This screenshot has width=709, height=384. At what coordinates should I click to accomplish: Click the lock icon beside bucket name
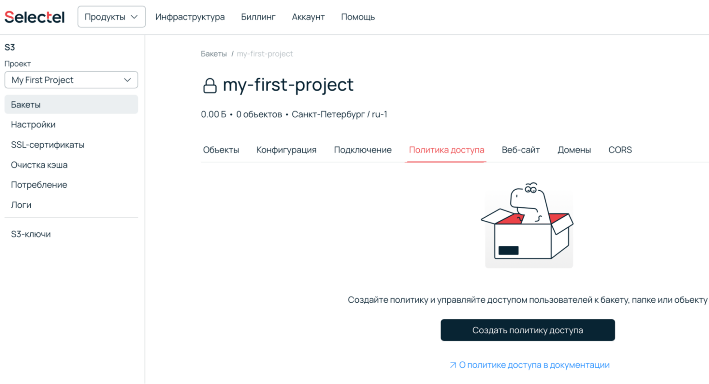210,86
